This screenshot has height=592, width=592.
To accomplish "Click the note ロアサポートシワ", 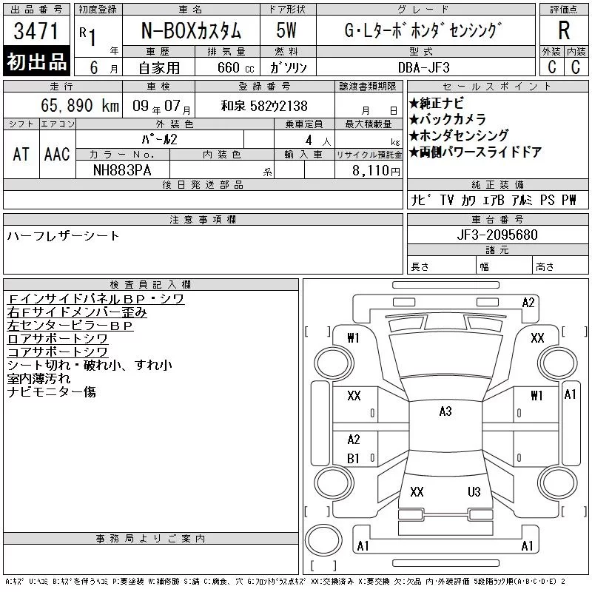I will pos(58,339).
